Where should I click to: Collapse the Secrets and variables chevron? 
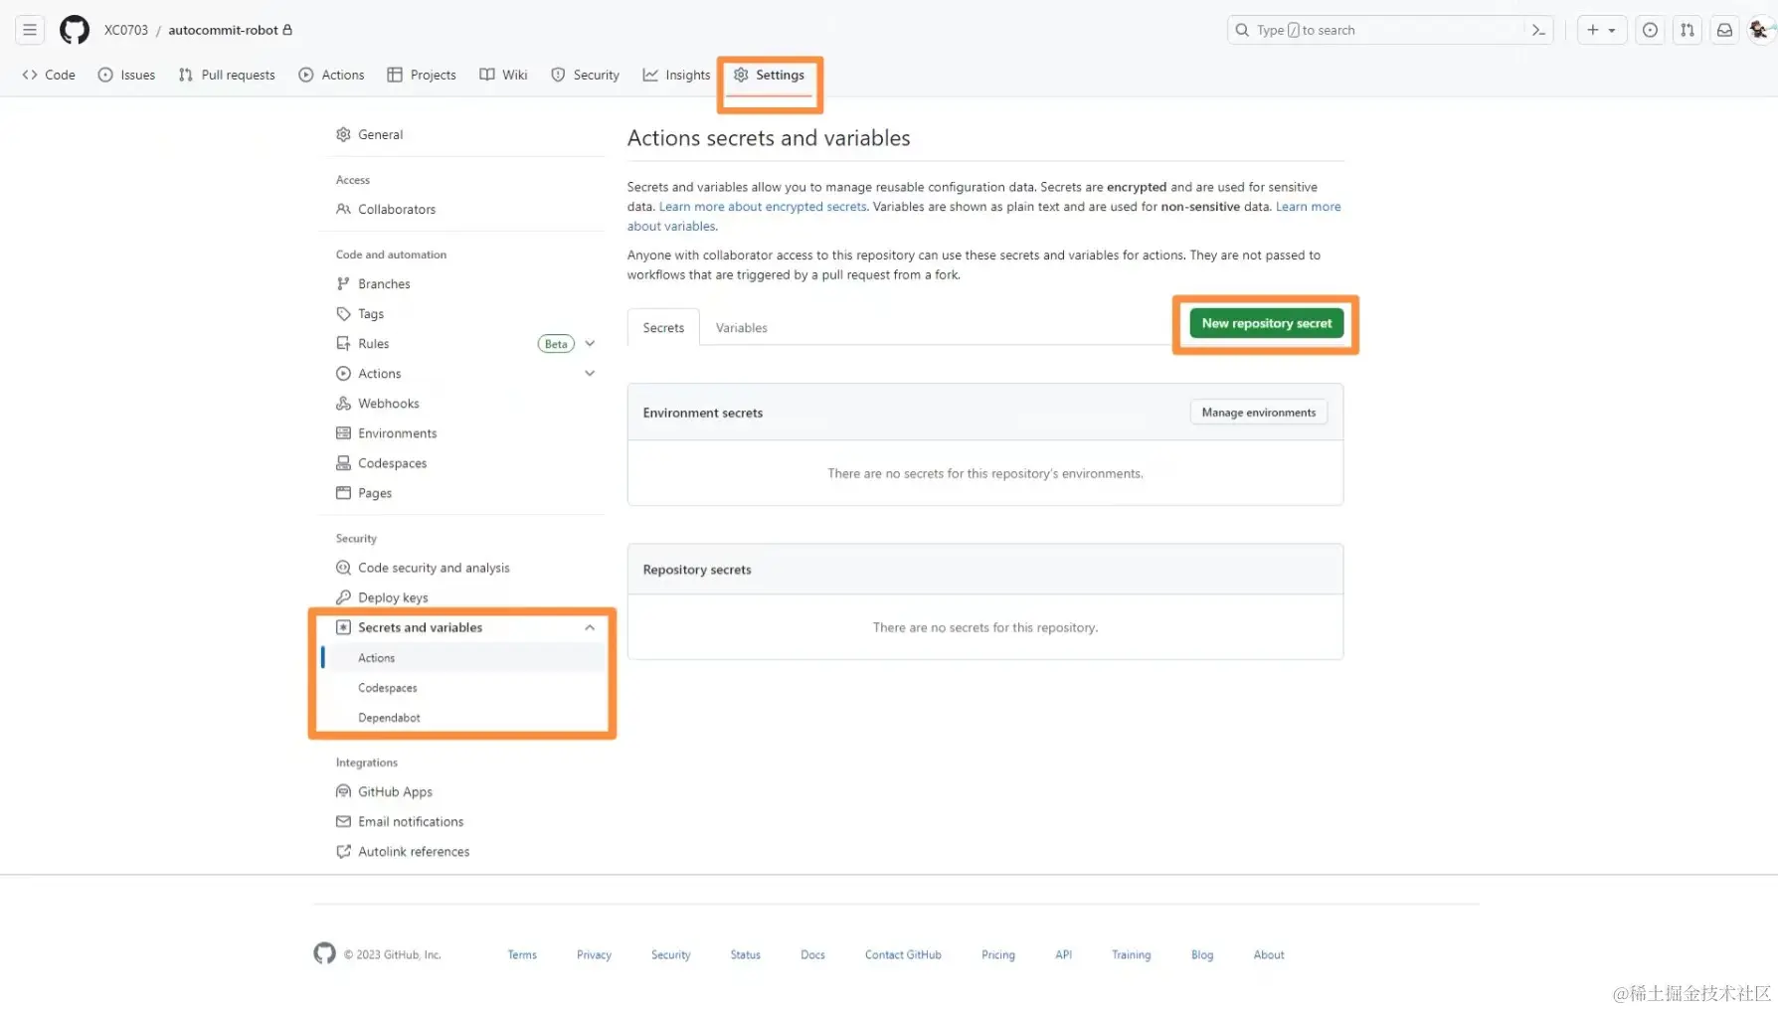(x=590, y=627)
